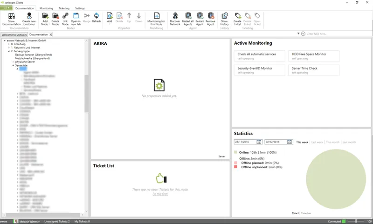Screen dimensions: 373x224
Task: Click the circular NQL expand button
Action: pos(303,34)
